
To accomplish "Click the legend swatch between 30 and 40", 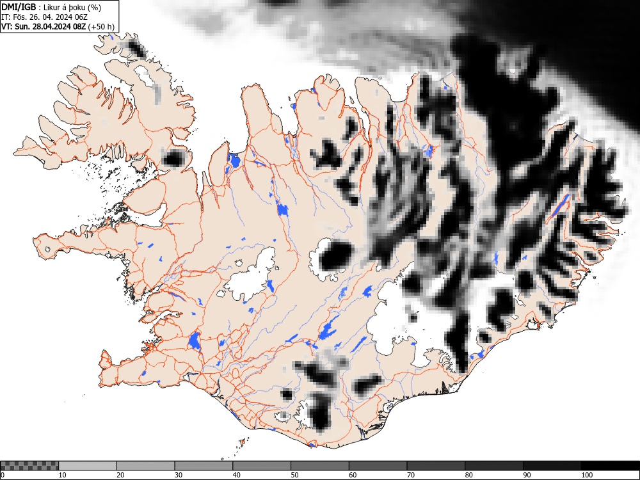I will tap(204, 466).
